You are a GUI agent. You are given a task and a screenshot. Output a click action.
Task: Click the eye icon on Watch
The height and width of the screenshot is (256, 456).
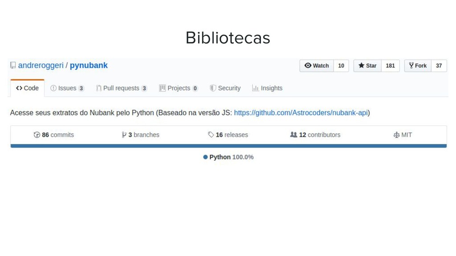[x=308, y=66]
